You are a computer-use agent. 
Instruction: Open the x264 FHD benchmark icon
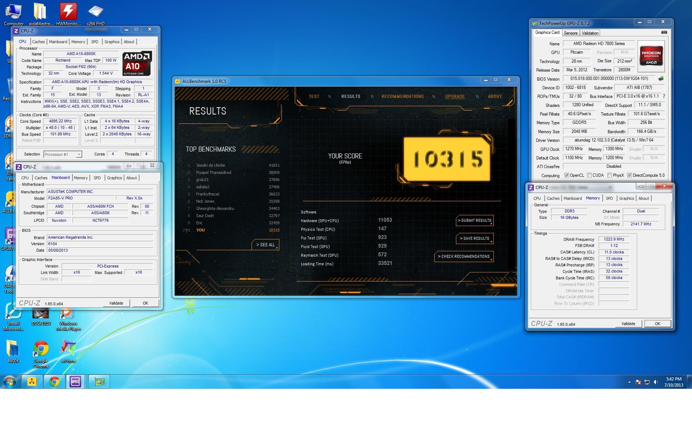pos(96,14)
